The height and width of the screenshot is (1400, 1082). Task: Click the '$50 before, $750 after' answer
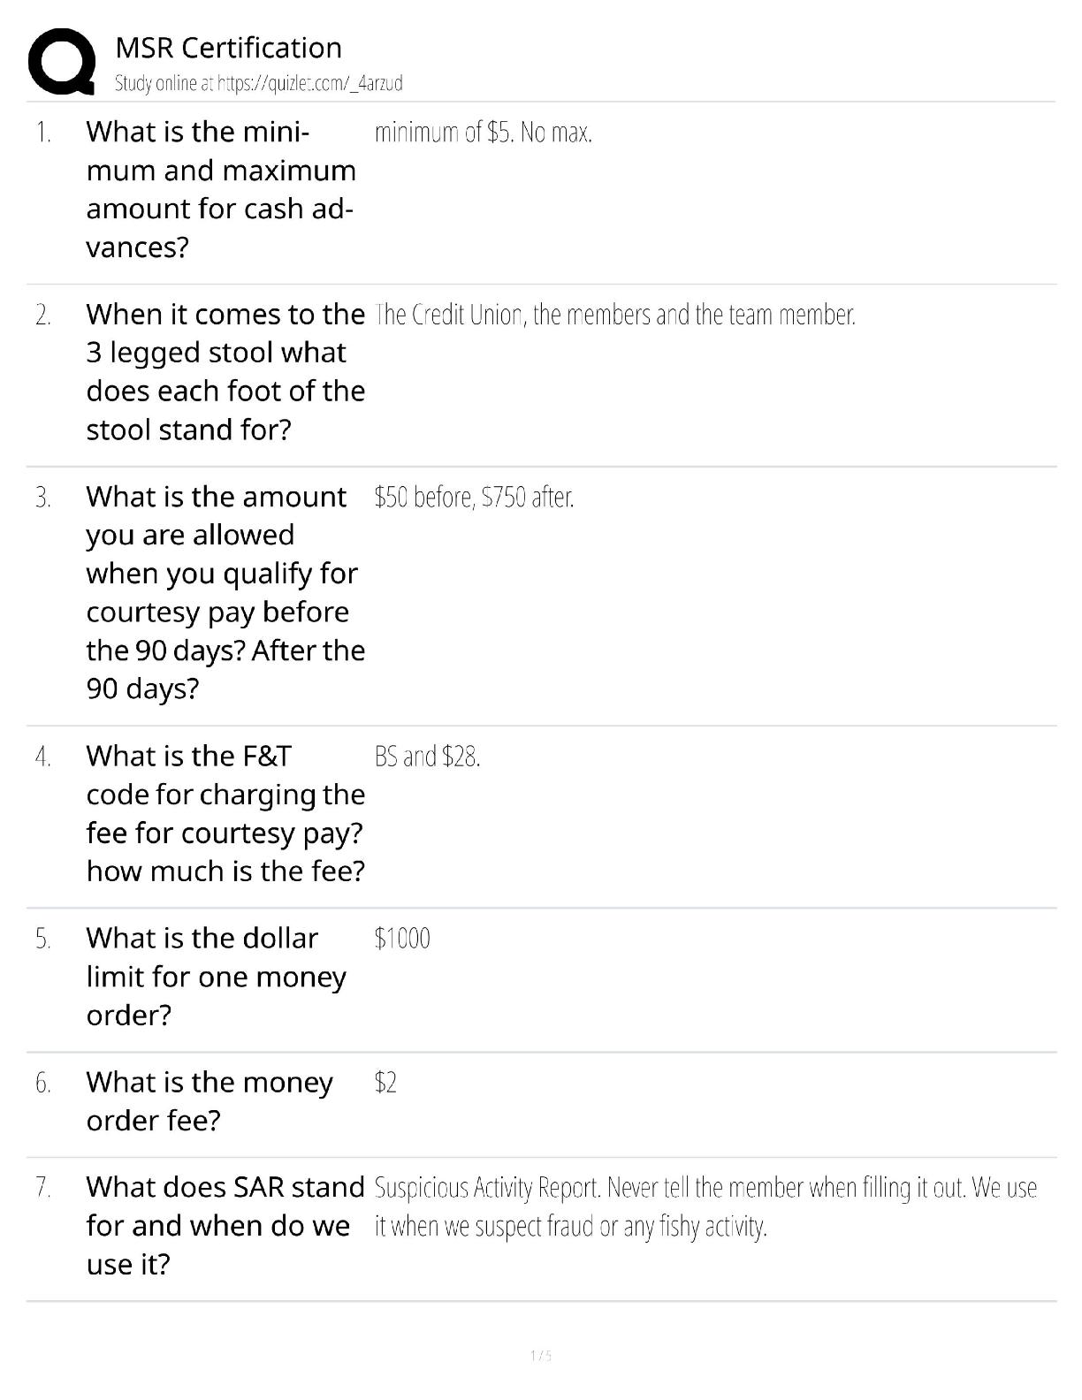click(x=474, y=498)
